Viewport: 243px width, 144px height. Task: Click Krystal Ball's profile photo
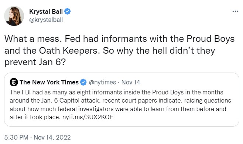(14, 16)
